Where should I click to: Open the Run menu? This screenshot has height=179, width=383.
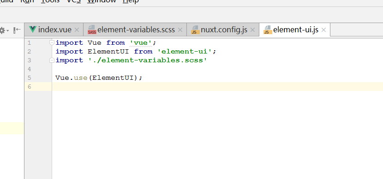coord(27,1)
